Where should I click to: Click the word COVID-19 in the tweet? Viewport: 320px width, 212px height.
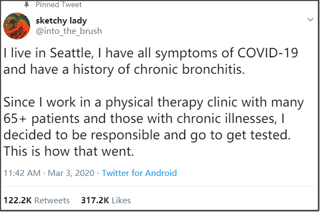(267, 53)
